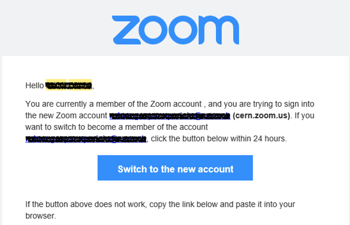Viewport: 350px width, 225px height.
Task: Click 'the new Zoom account' text before the first link
Action: 66,116
